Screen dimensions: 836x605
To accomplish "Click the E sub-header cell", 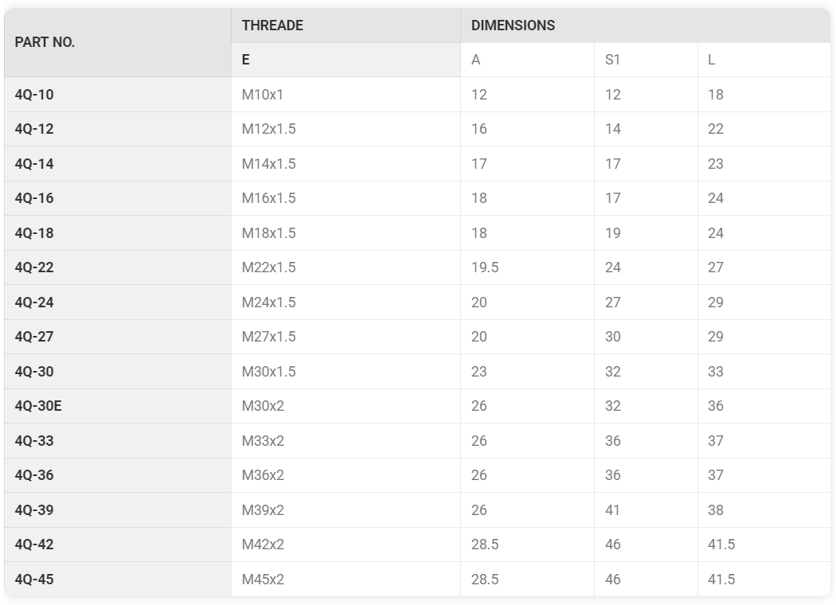I will 346,60.
